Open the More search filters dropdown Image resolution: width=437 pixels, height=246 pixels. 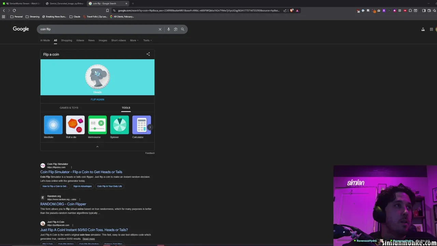click(x=134, y=40)
